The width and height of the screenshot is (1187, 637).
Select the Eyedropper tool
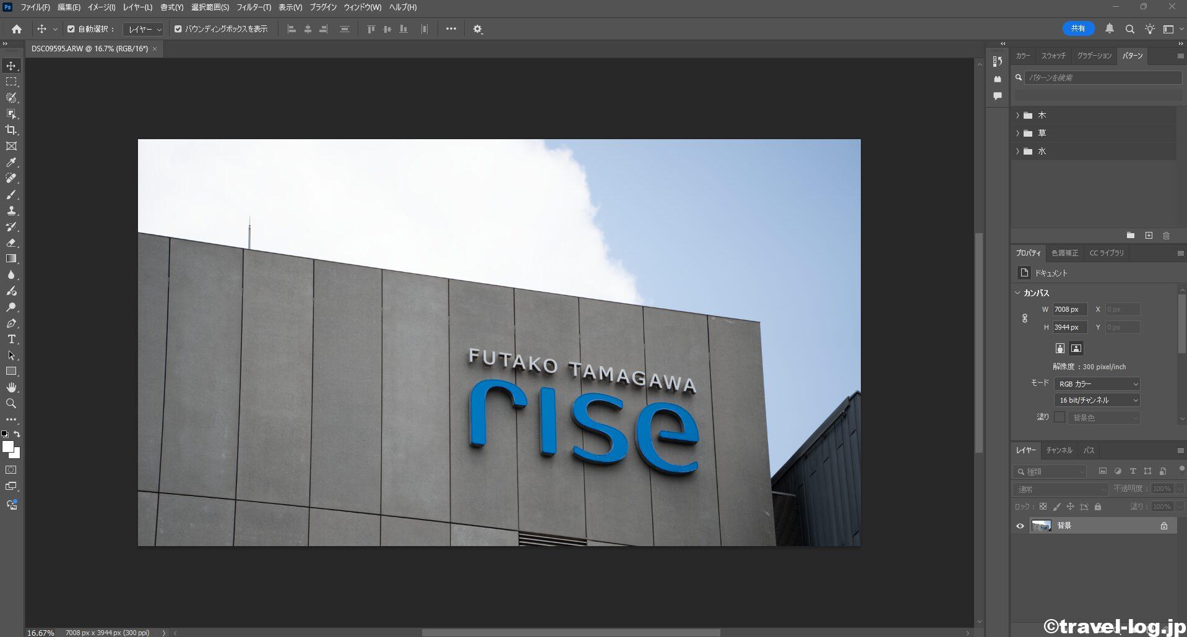point(11,162)
